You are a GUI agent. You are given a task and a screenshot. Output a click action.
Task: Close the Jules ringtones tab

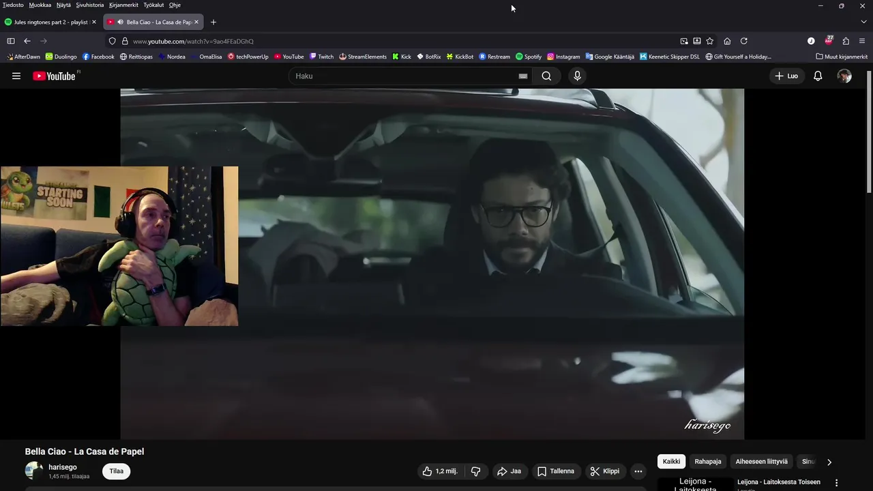[x=94, y=22]
